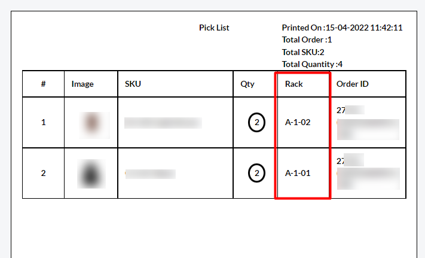The image size is (425, 258).
Task: Click the blurred SKU text in row 1
Action: click(x=163, y=123)
